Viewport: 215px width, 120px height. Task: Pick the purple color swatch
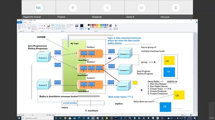tap(107, 25)
